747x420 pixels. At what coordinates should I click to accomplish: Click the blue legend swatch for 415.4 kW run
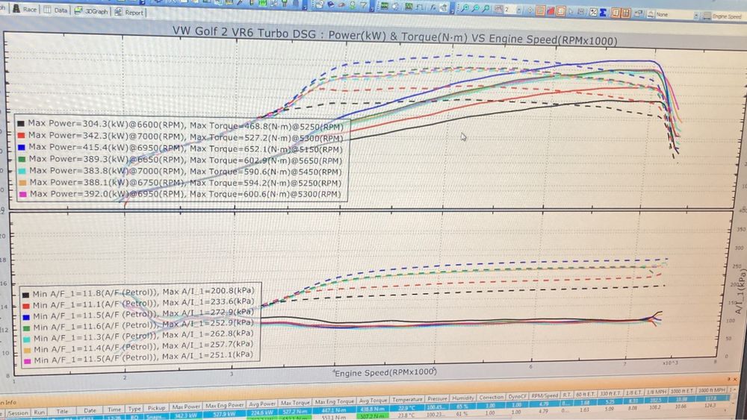click(x=22, y=148)
